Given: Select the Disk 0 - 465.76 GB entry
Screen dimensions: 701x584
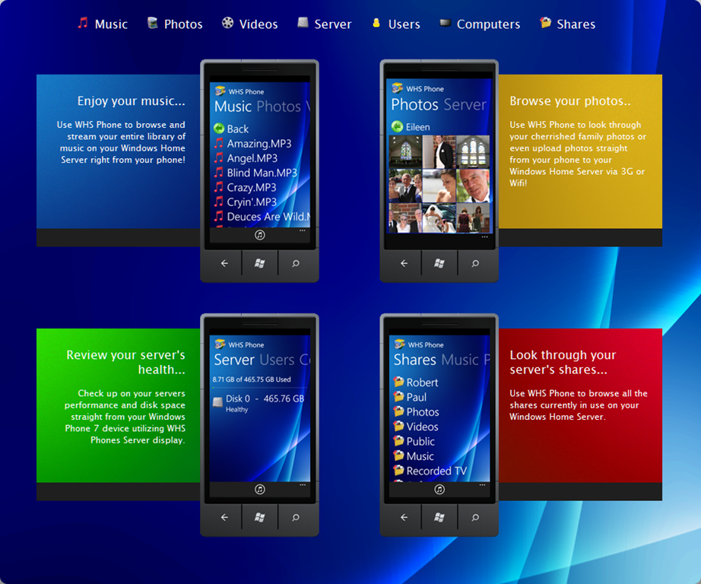Looking at the screenshot, I should [259, 403].
